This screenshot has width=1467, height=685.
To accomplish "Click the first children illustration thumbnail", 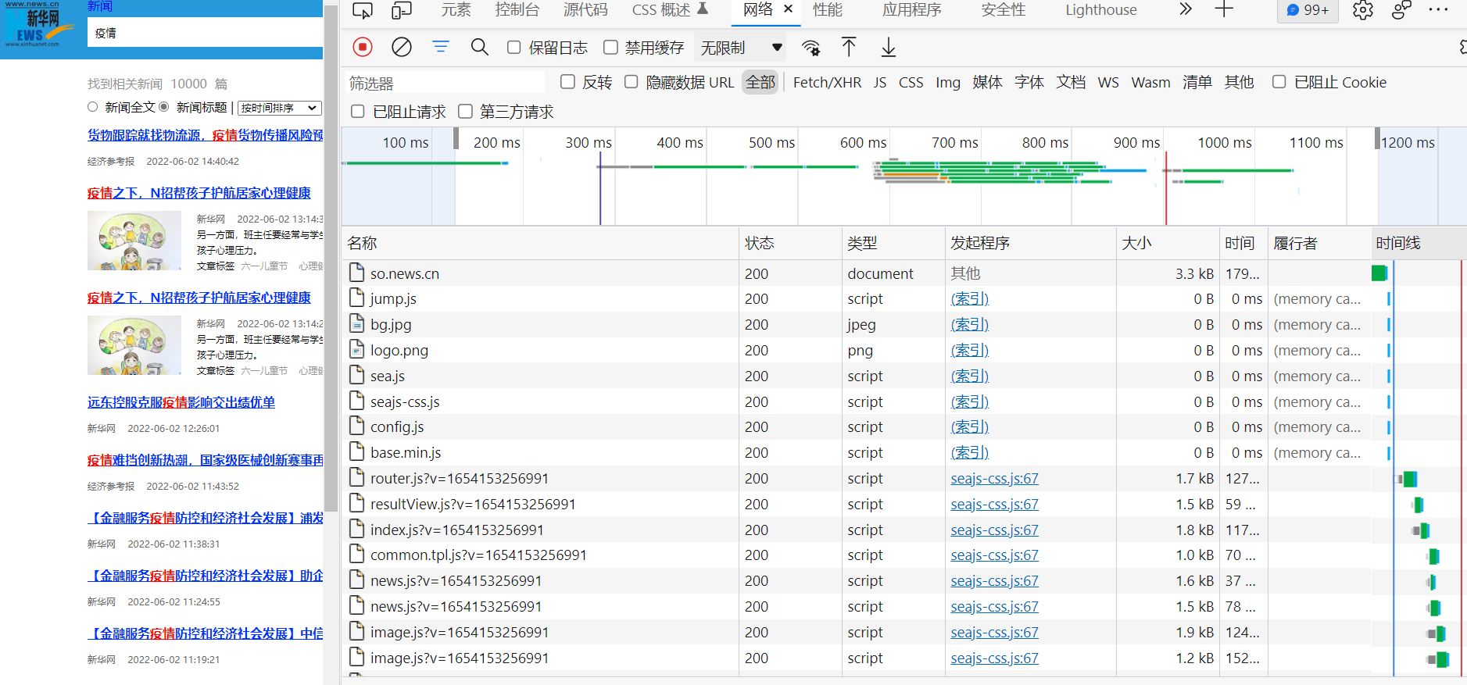I will [134, 241].
